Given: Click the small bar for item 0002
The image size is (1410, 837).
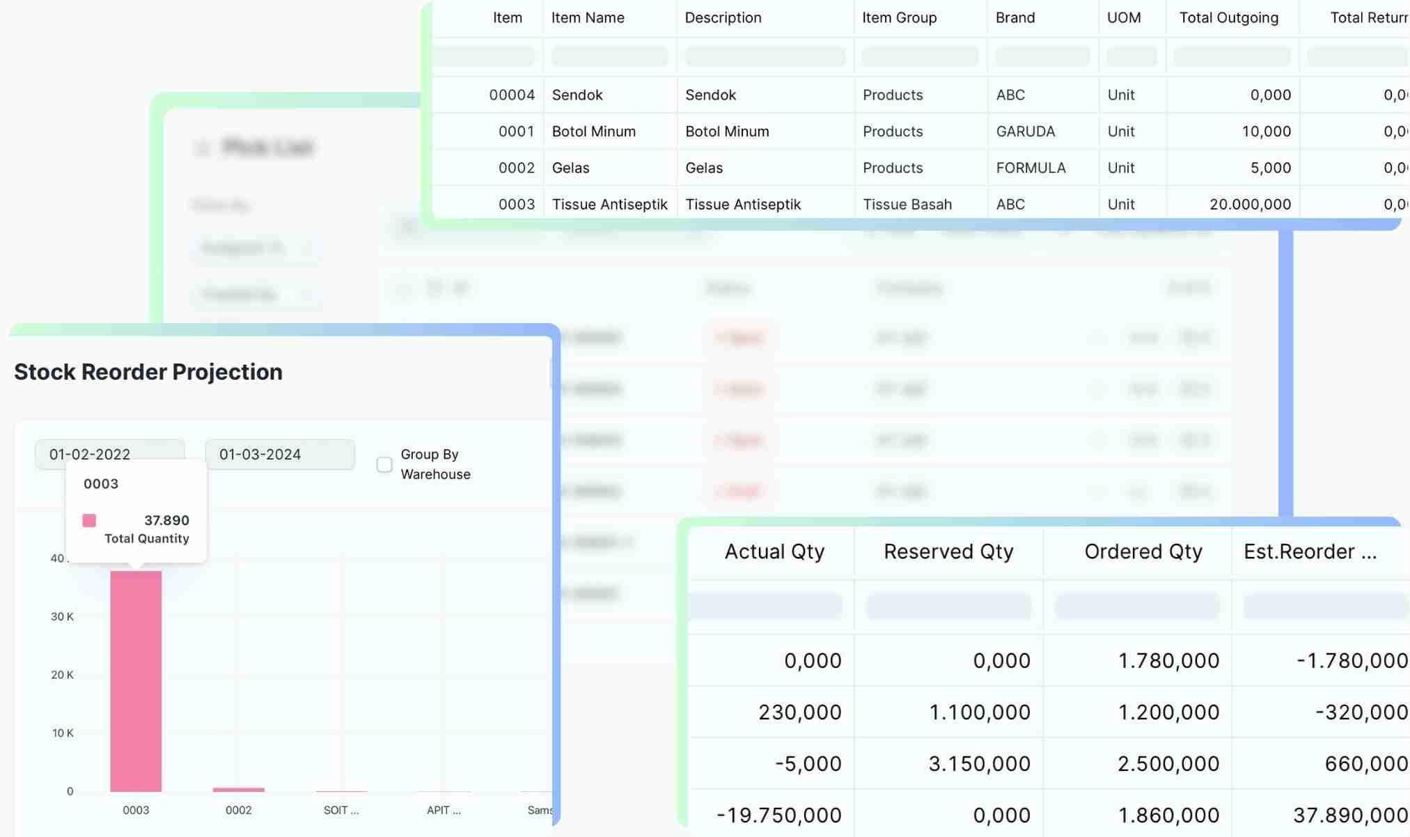Looking at the screenshot, I should coord(238,790).
